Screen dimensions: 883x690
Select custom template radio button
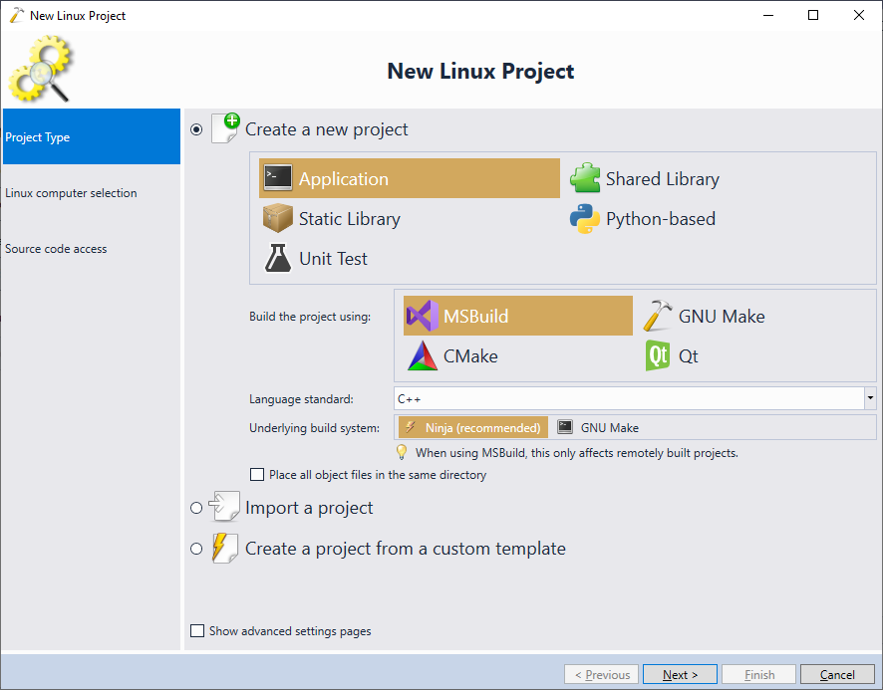tap(196, 549)
